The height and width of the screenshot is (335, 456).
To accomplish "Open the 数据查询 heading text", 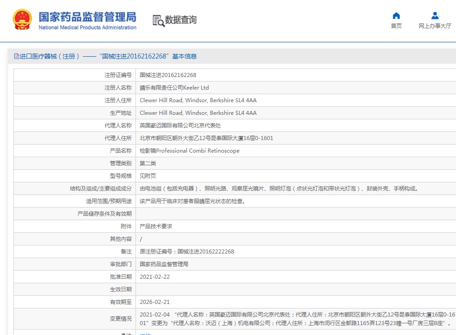I will pos(181,20).
